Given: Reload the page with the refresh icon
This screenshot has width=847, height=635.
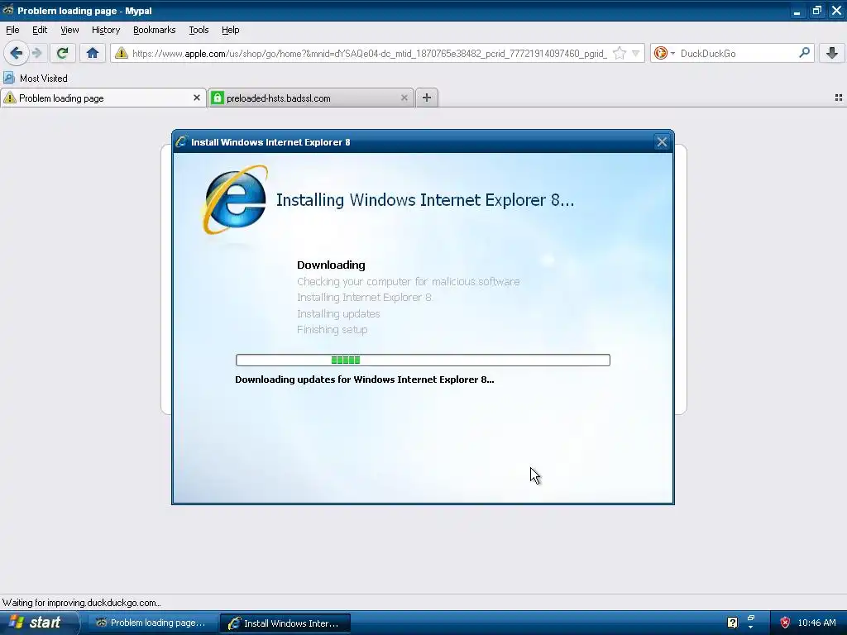Looking at the screenshot, I should click(x=63, y=53).
